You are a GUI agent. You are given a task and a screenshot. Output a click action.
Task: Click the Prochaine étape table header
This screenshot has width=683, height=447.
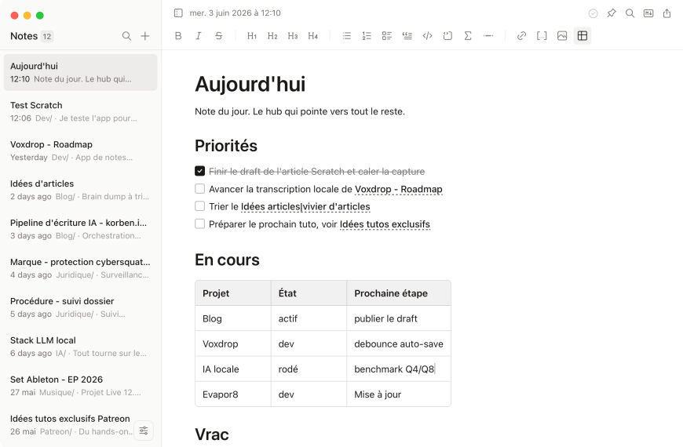399,293
